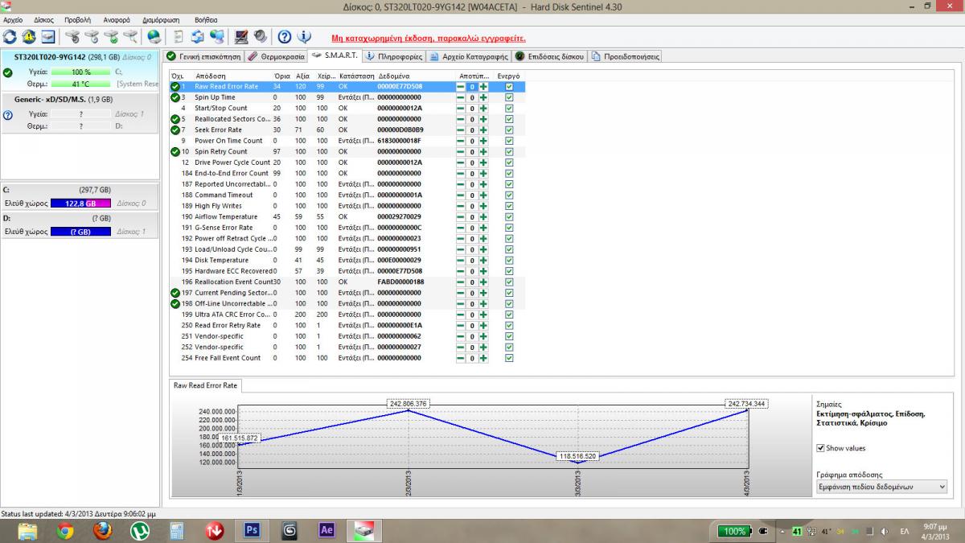
Task: Click the question mark status icon of Generic xD/SD/M.S. disk
Action: 8,115
